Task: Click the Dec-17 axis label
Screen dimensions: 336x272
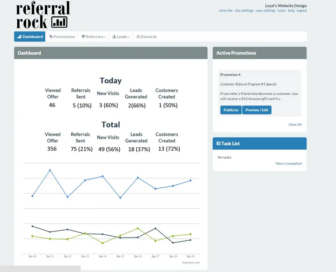Action: tap(155, 256)
